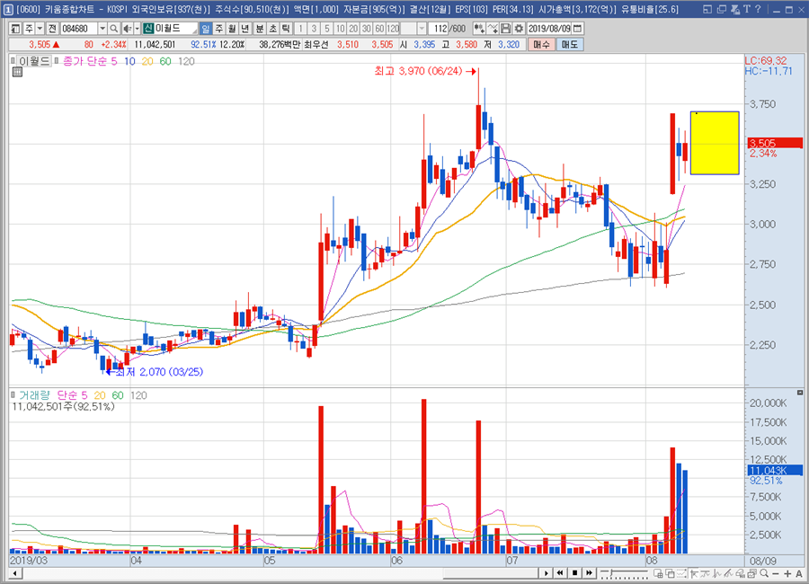Click the title bar pin window icon
Image resolution: width=809 pixels, height=584 pixels.
click(708, 9)
